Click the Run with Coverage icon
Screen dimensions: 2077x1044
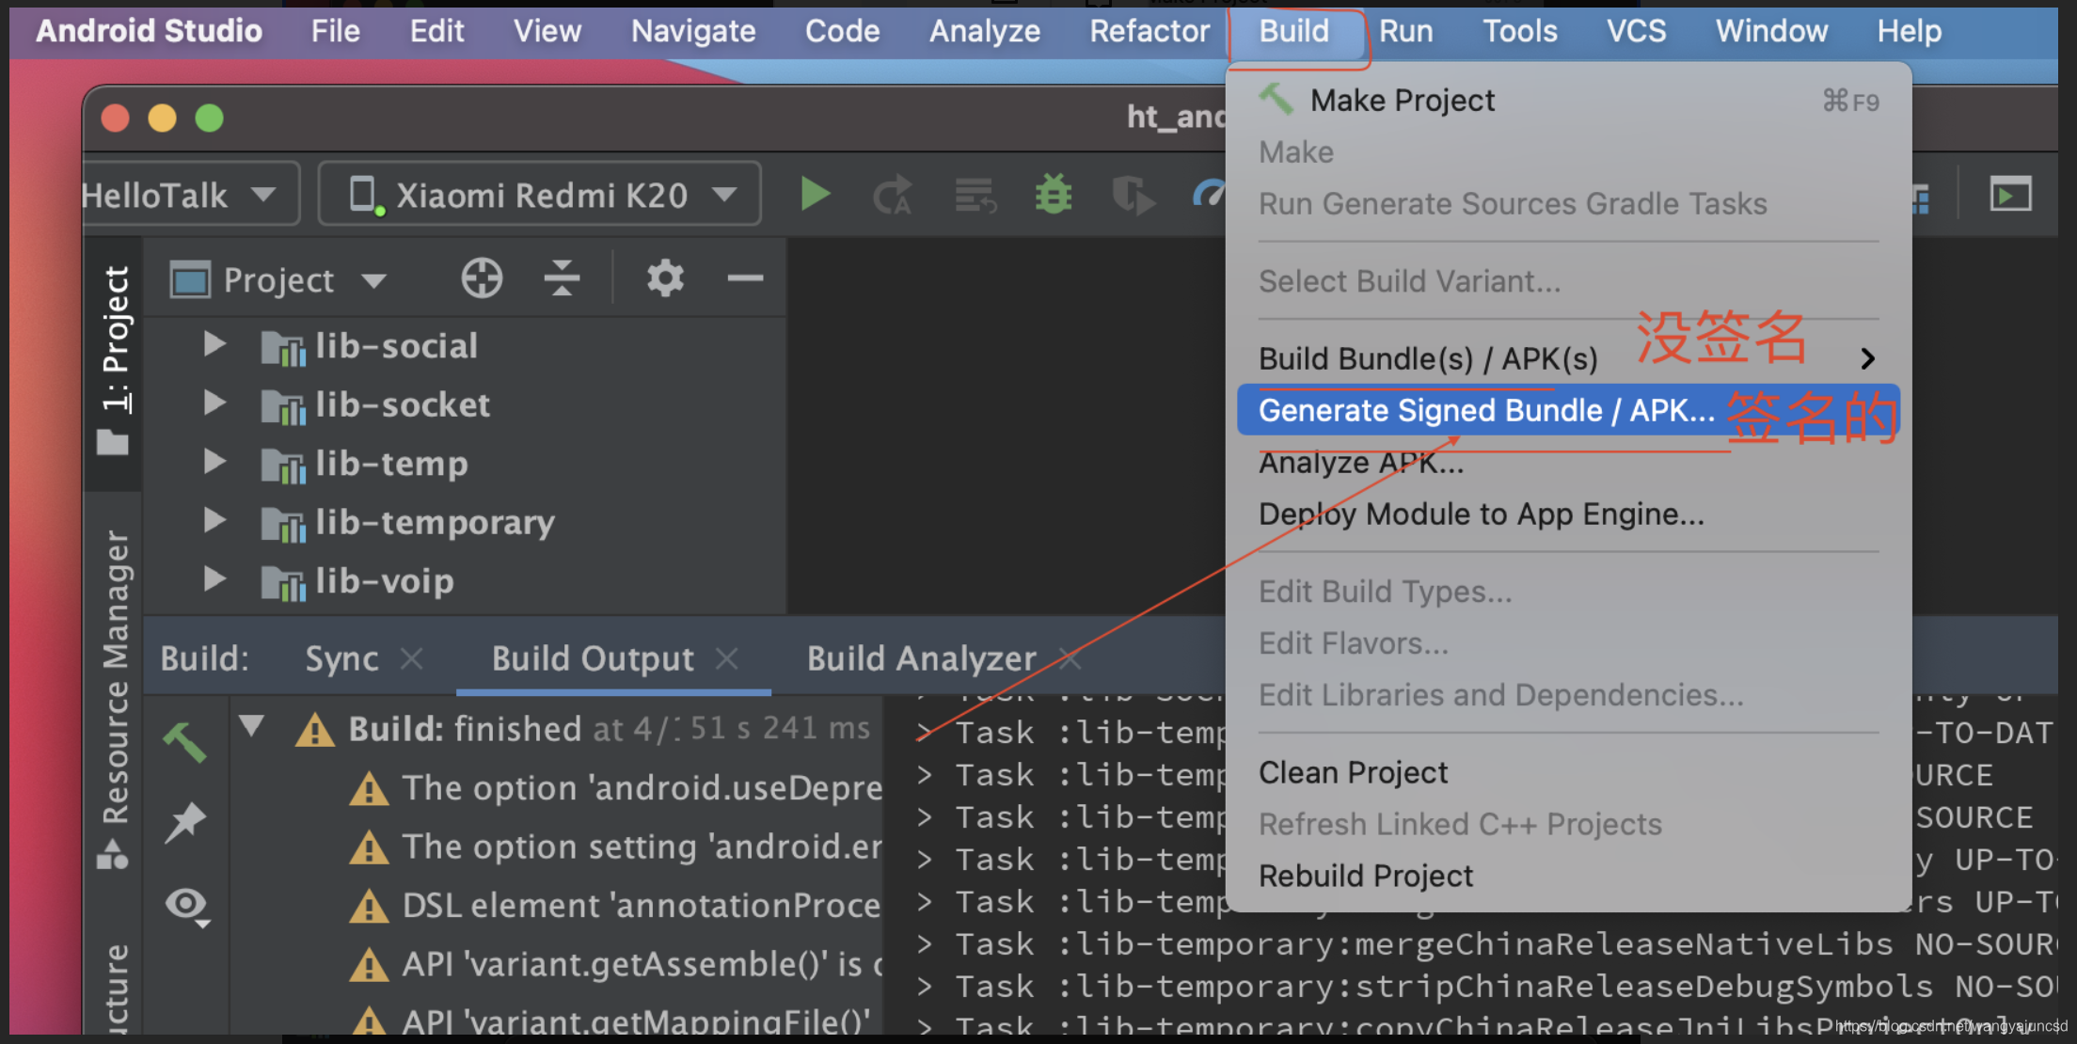pos(1133,196)
